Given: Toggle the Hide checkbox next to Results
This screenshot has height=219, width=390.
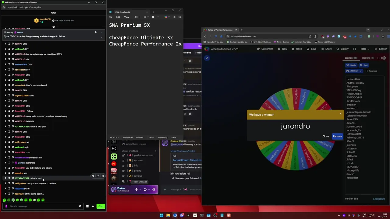Looking at the screenshot, I should point(379,58).
